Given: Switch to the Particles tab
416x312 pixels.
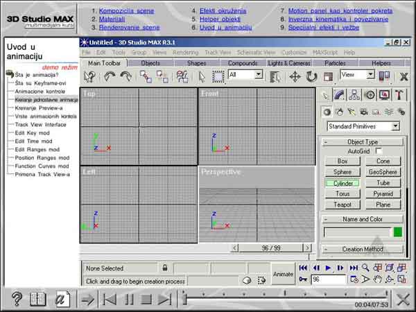Looking at the screenshot, I should coord(335,63).
